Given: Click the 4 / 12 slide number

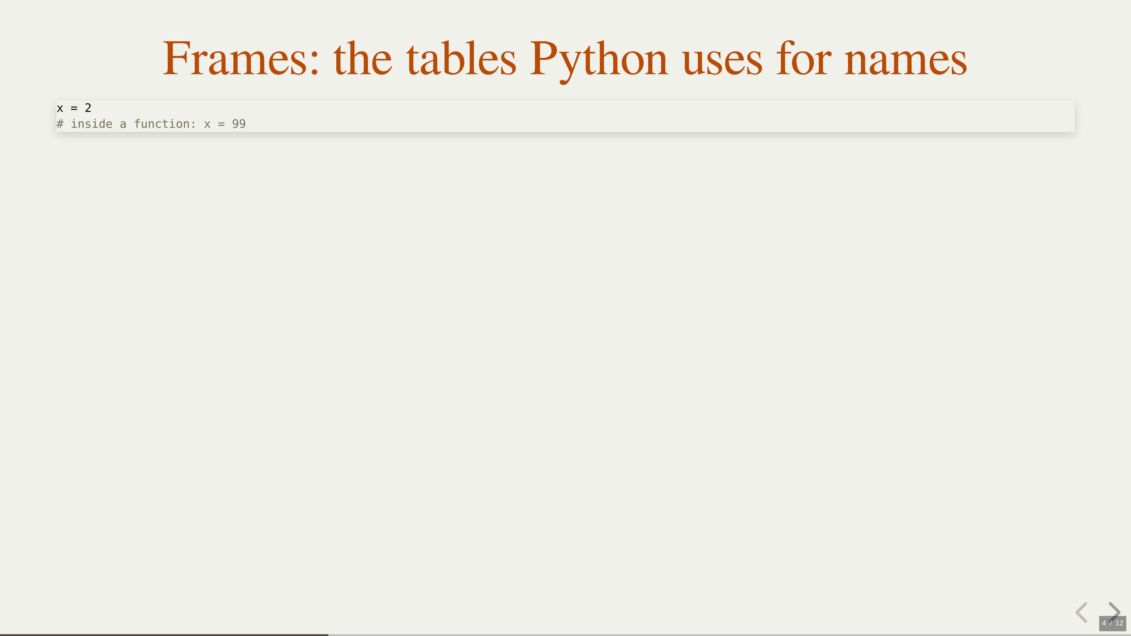Looking at the screenshot, I should coord(1112,623).
